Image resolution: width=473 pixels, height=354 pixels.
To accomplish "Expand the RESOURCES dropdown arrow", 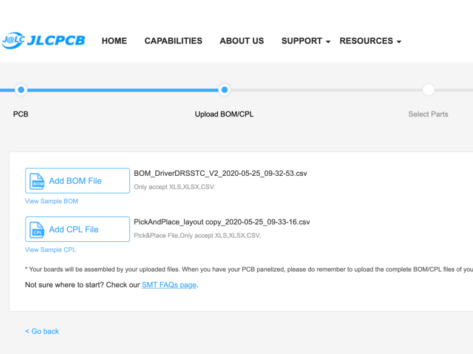I will [399, 42].
